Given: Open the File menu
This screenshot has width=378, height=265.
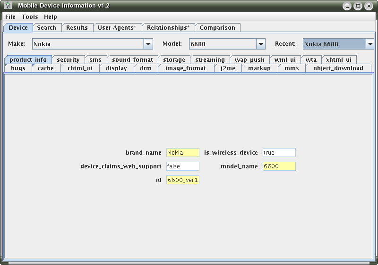Looking at the screenshot, I should pos(10,17).
